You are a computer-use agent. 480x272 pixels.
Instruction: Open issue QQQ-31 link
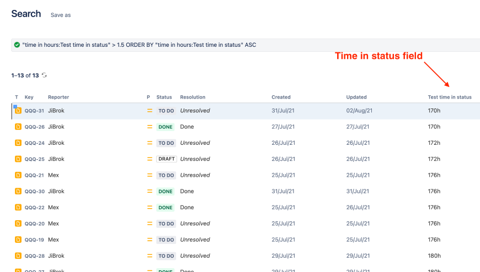coord(34,111)
